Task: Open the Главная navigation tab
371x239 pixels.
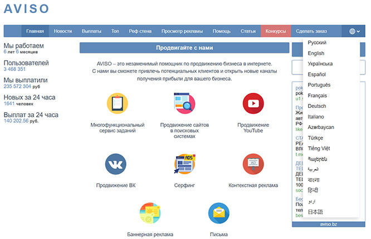Action: tap(35, 31)
